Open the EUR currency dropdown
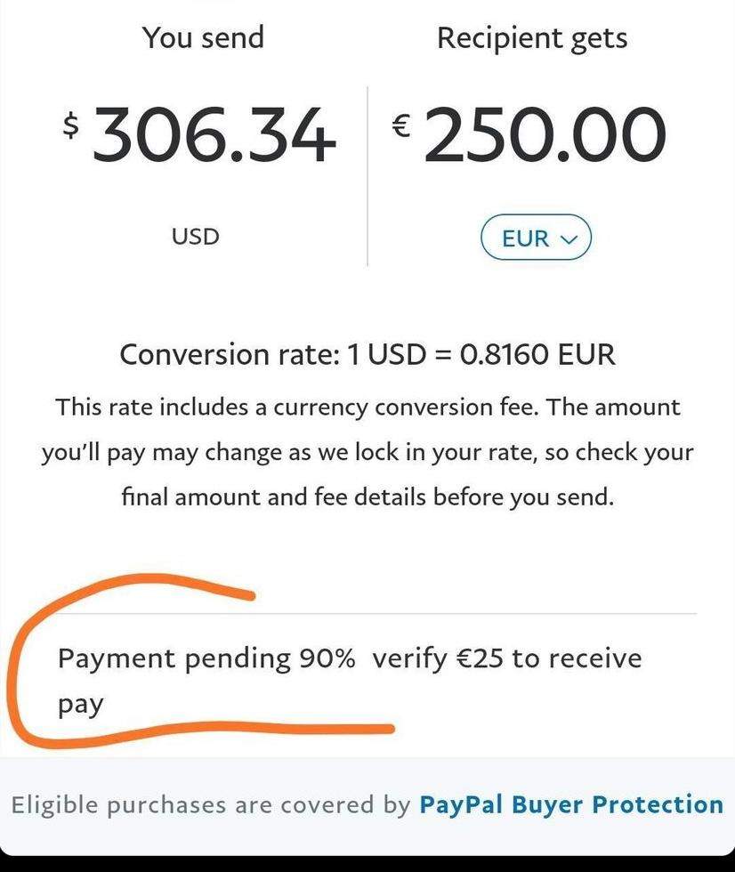The width and height of the screenshot is (735, 872). coord(536,238)
